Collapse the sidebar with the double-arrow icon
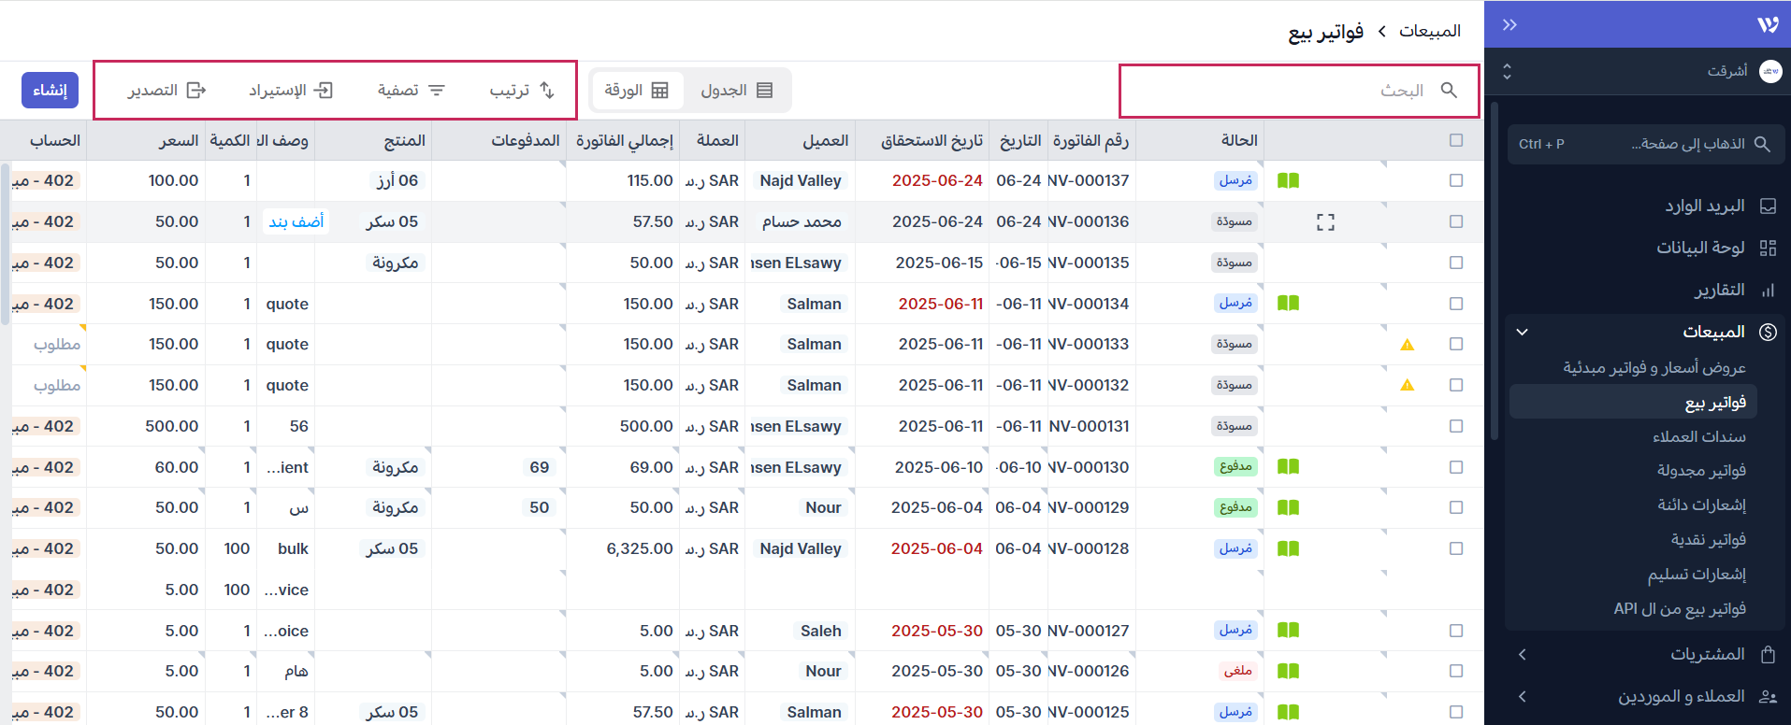Viewport: 1791px width, 725px height. pyautogui.click(x=1509, y=25)
